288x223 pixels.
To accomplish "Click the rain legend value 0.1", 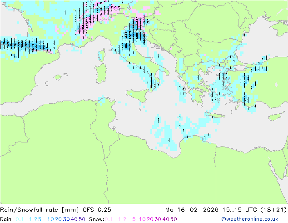I will pos(20,219).
